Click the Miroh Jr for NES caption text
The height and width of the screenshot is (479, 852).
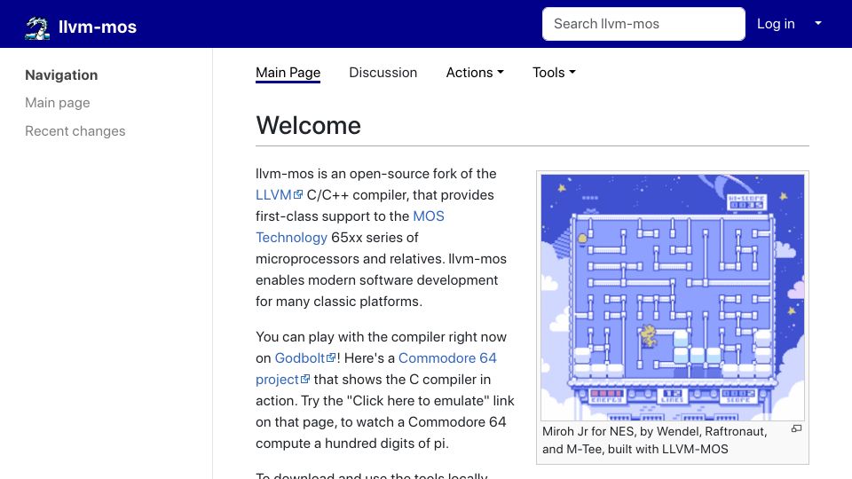[x=655, y=441]
